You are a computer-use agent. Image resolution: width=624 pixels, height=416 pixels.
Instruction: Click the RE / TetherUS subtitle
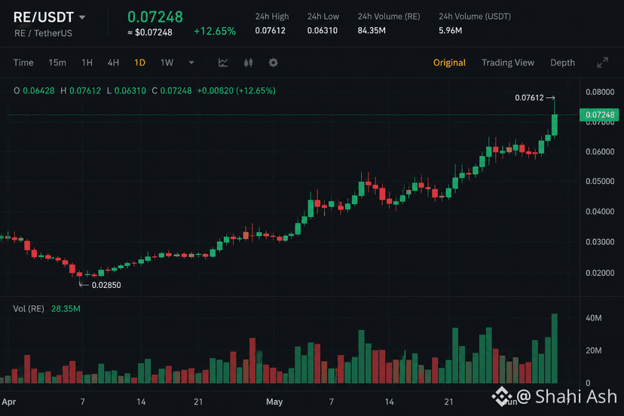coord(44,33)
